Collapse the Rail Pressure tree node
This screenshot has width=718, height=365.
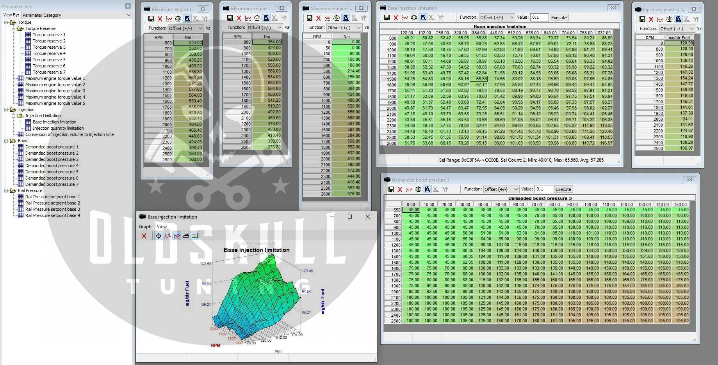[6, 190]
